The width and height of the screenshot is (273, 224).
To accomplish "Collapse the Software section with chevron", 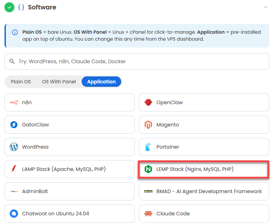I will tap(265, 7).
